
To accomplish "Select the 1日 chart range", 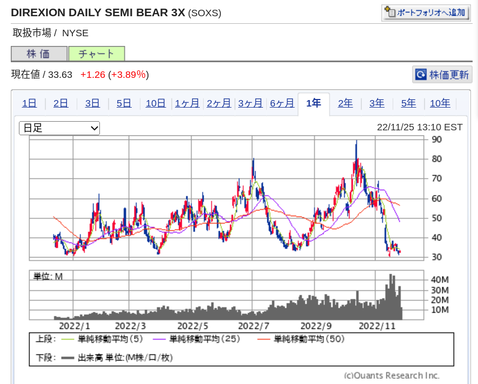I will coord(29,103).
